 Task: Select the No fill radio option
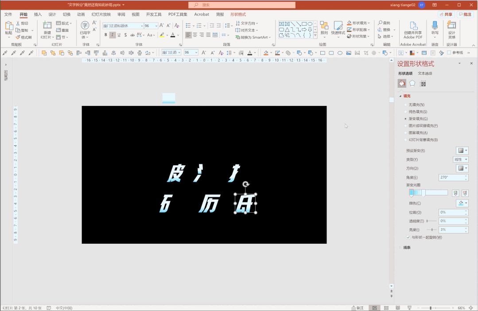tap(405, 105)
